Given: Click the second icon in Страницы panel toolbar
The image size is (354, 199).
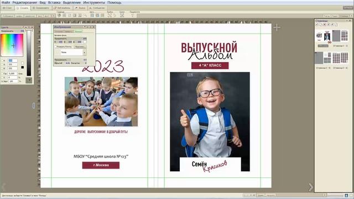Looking at the screenshot, I should pos(321,24).
